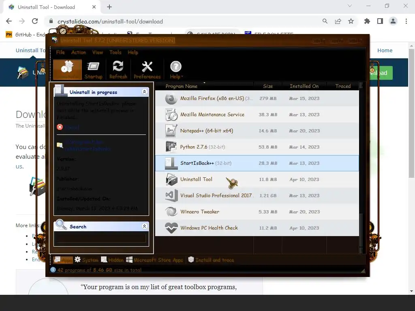Focus the Search input field
Viewport: 415px width, 311px height.
(101, 239)
